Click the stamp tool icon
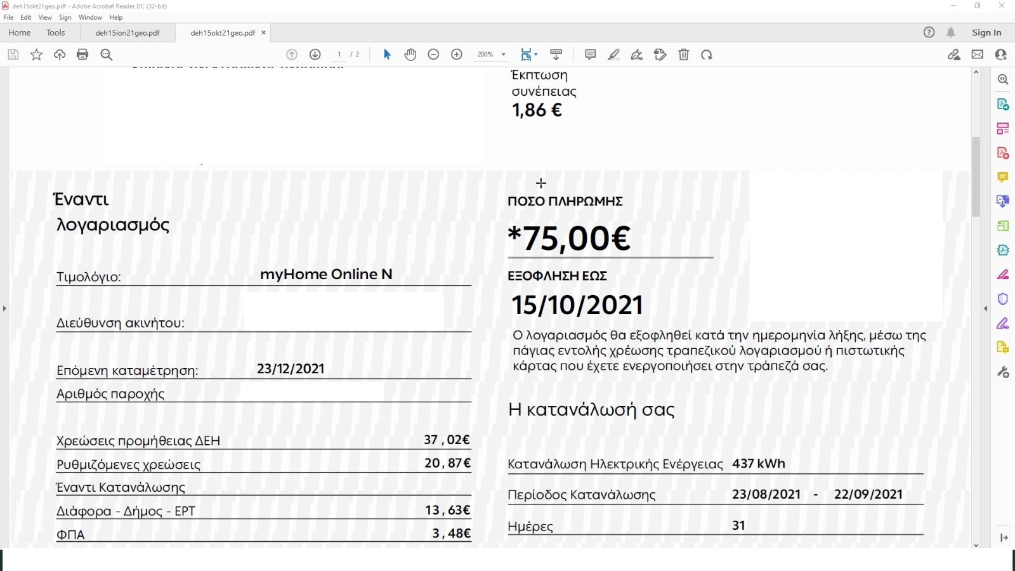Image resolution: width=1015 pixels, height=571 pixels. coord(660,55)
